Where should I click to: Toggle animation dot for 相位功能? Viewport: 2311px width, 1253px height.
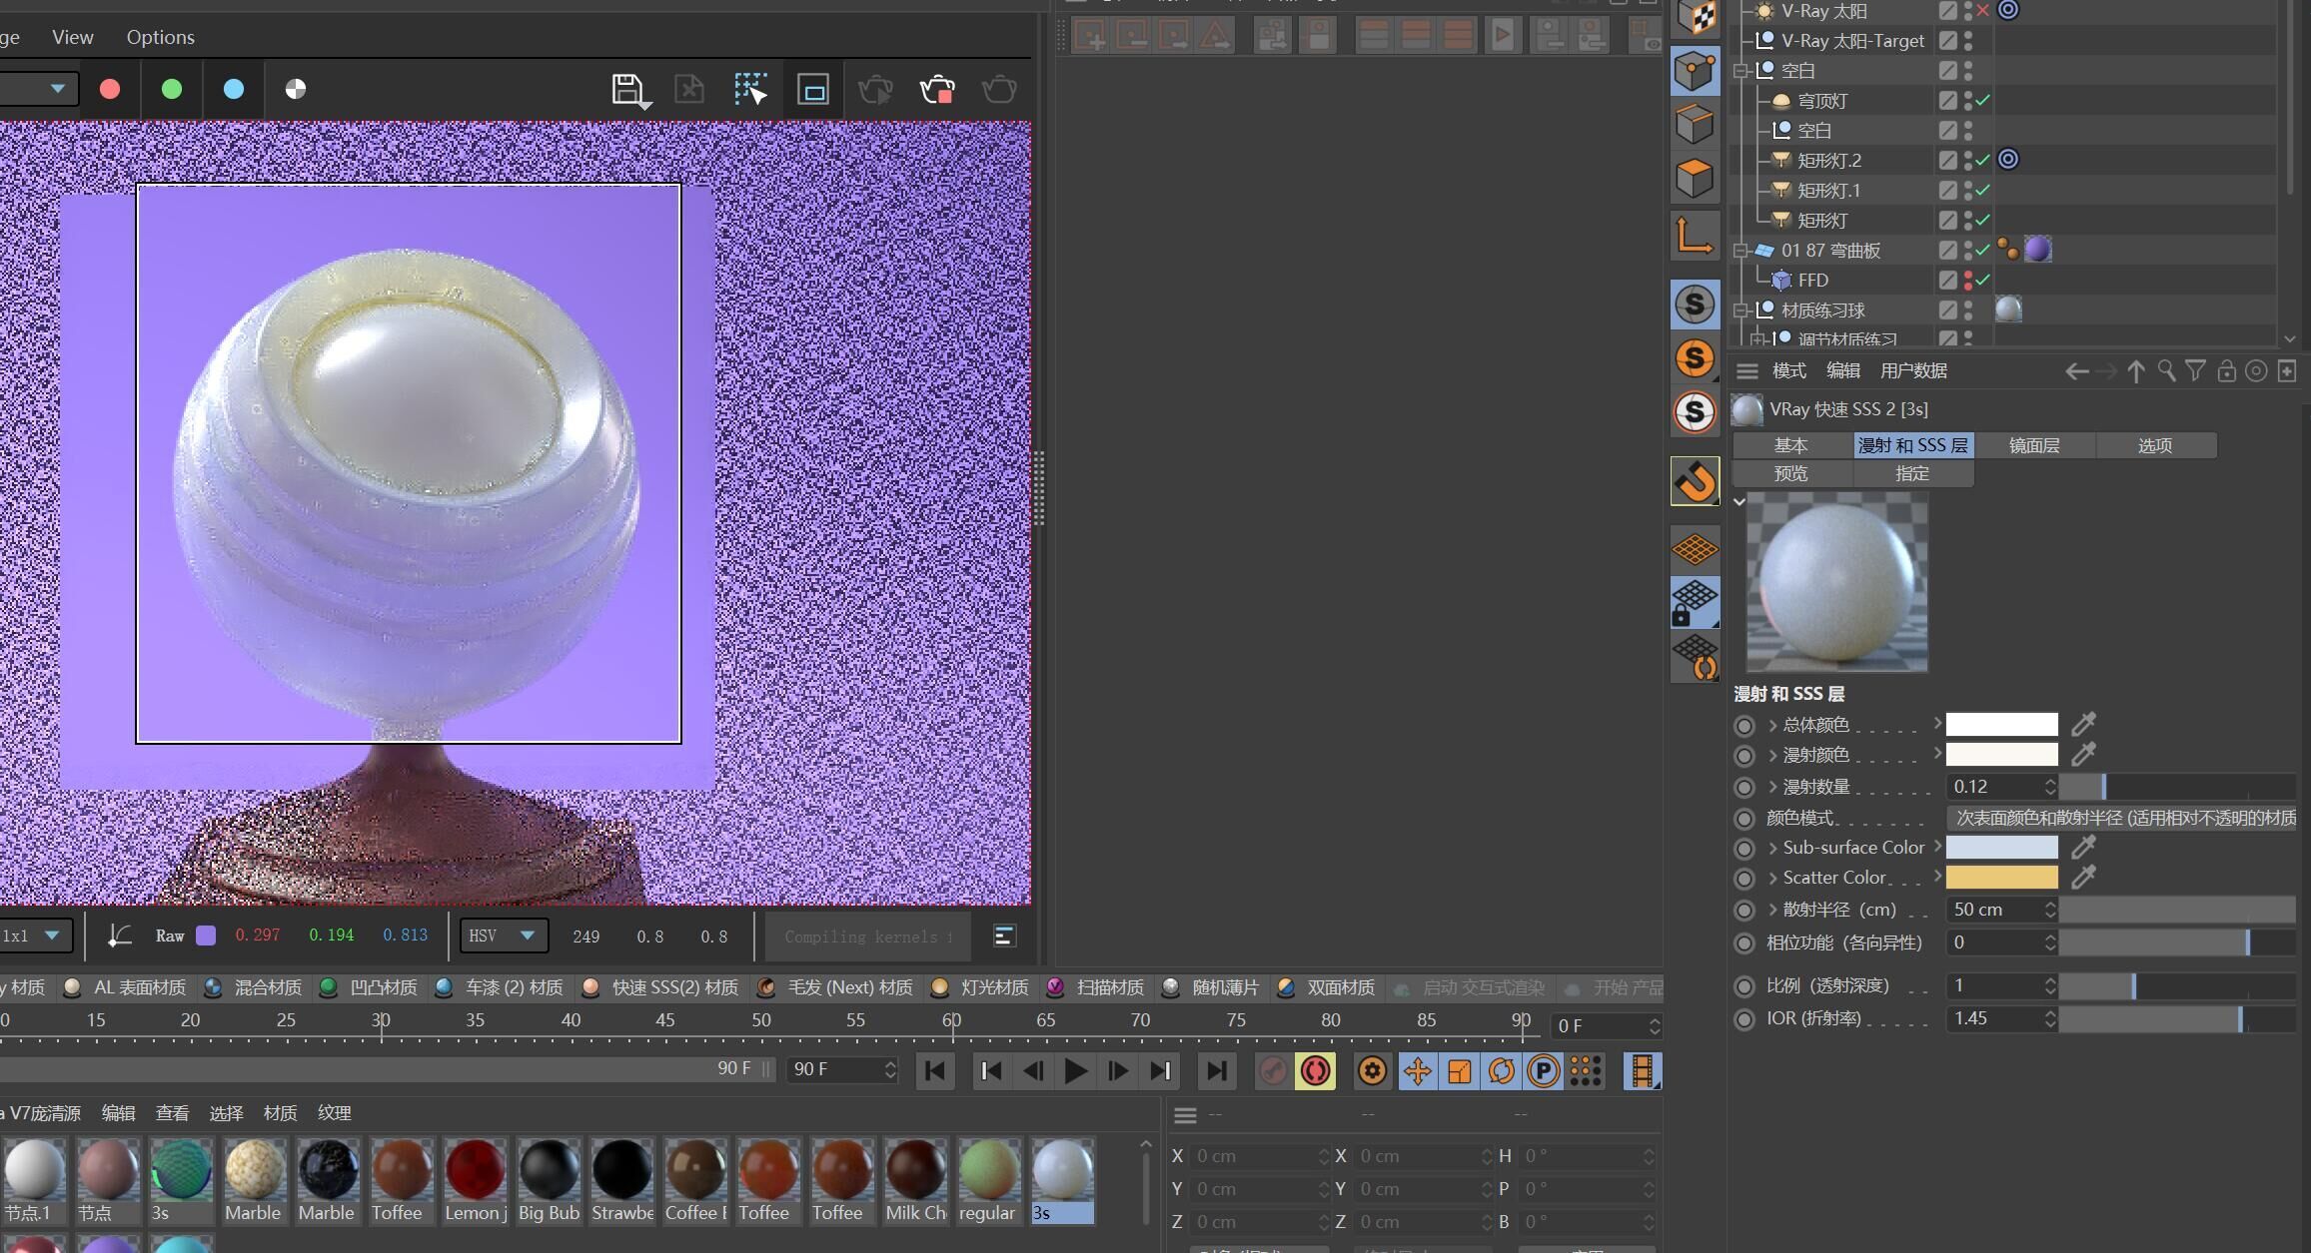tap(1744, 942)
